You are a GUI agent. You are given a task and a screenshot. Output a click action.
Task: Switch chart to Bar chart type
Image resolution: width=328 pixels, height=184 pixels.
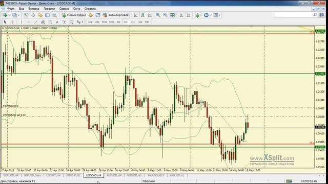tap(135, 15)
